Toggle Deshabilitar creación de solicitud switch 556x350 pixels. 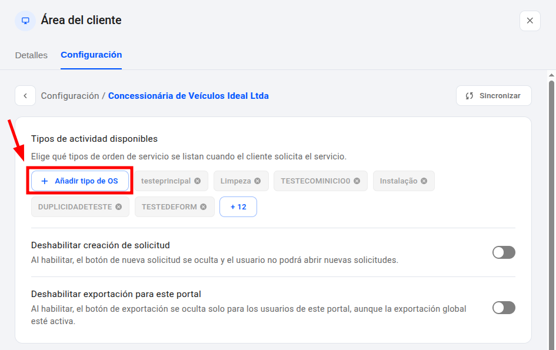click(504, 252)
